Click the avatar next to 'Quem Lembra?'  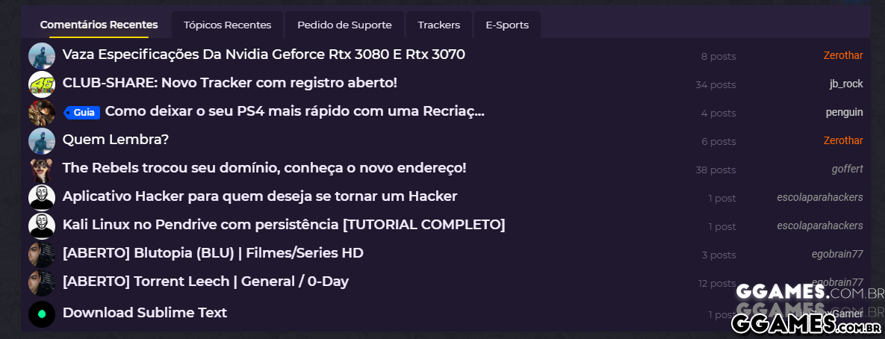(42, 140)
